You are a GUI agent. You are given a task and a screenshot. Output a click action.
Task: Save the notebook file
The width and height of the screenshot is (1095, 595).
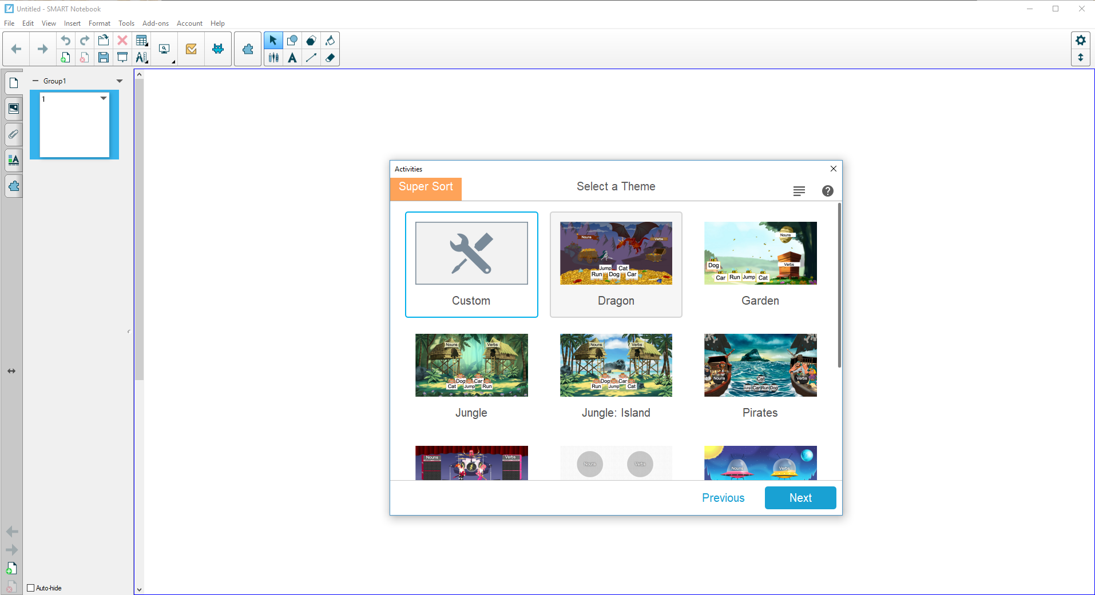point(104,57)
